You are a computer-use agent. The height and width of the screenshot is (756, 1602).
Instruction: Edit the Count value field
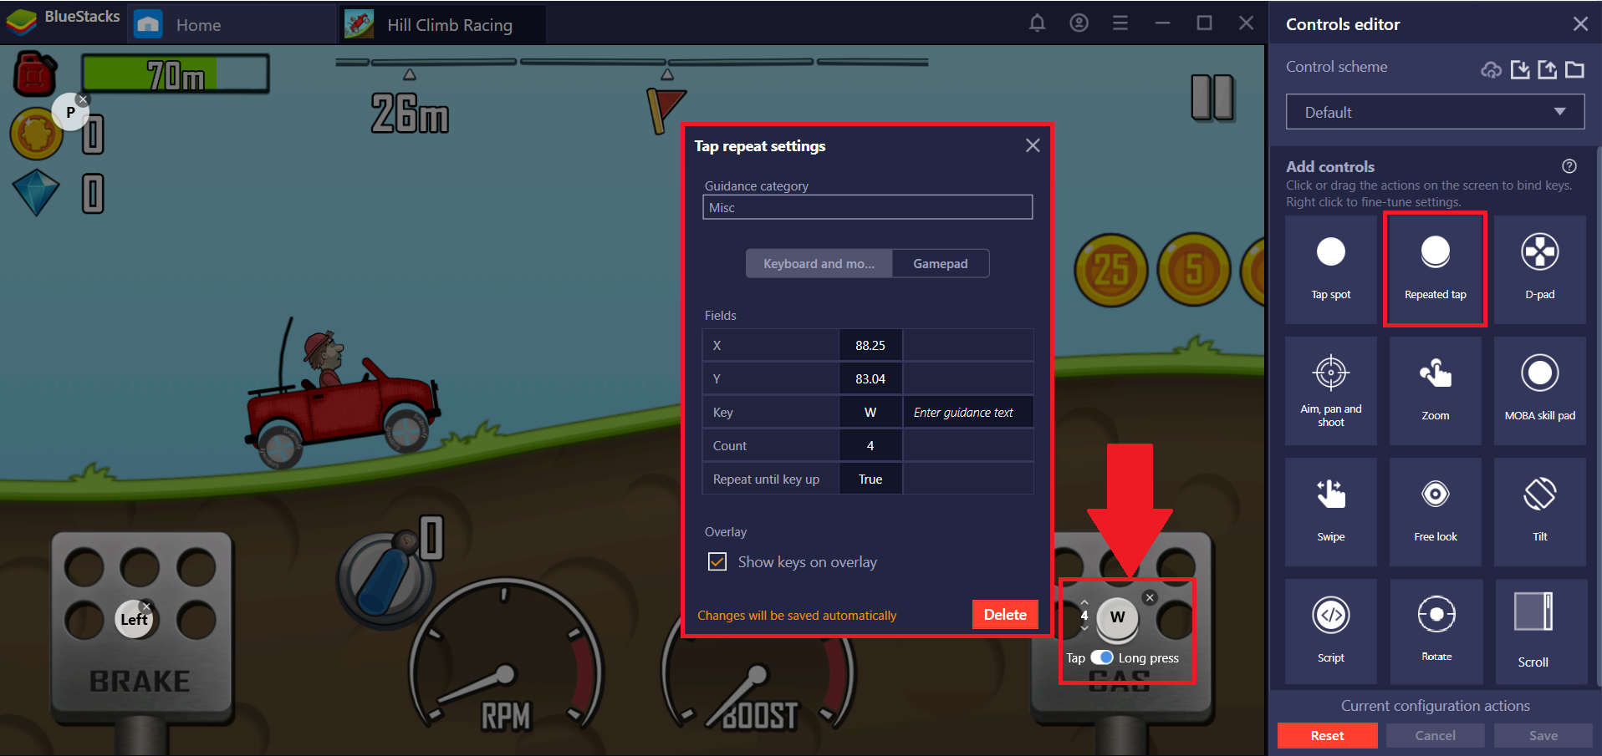click(x=870, y=445)
